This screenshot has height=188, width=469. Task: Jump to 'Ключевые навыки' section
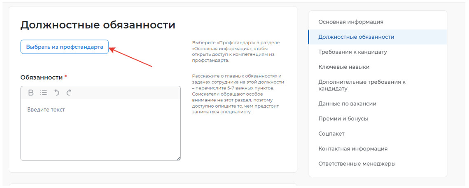click(x=343, y=67)
